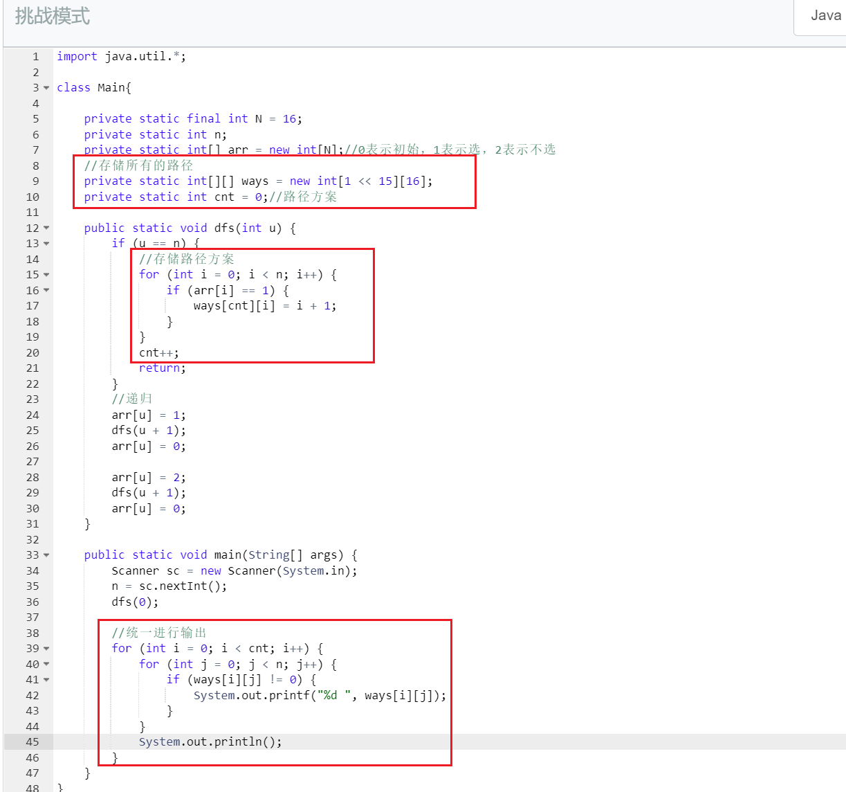Image resolution: width=846 pixels, height=792 pixels.
Task: Collapse class Main fold arrow at line 3
Action: [x=46, y=88]
